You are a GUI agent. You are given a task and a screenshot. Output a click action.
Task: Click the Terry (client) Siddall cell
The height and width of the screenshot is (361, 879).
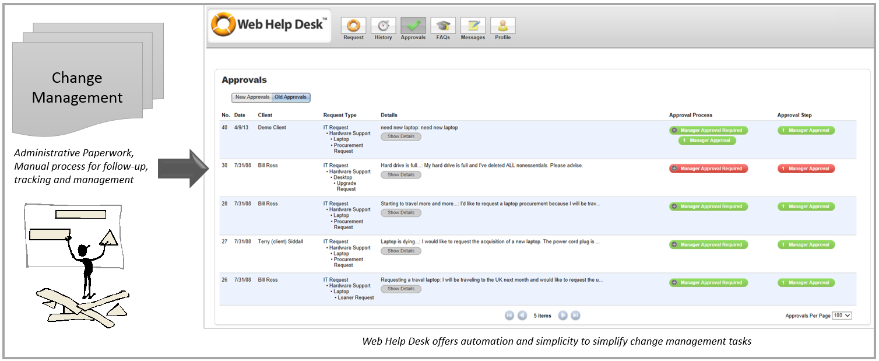[280, 241]
